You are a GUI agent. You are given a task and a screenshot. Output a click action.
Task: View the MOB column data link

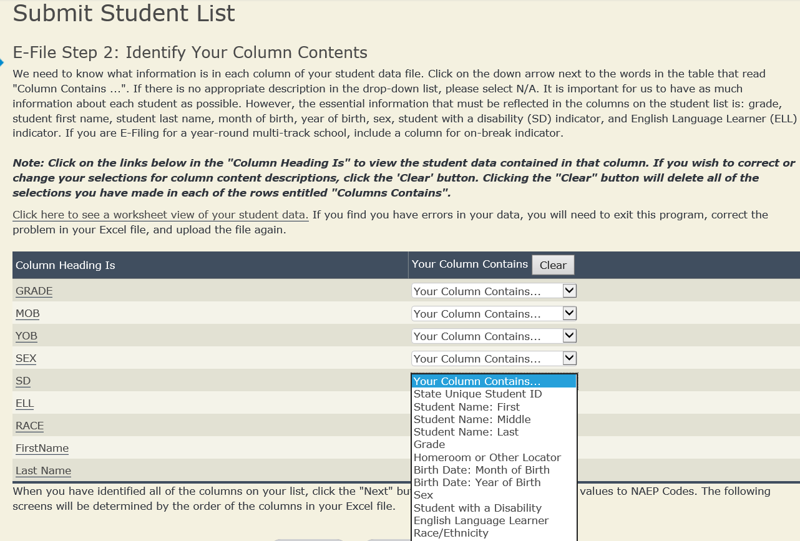27,314
